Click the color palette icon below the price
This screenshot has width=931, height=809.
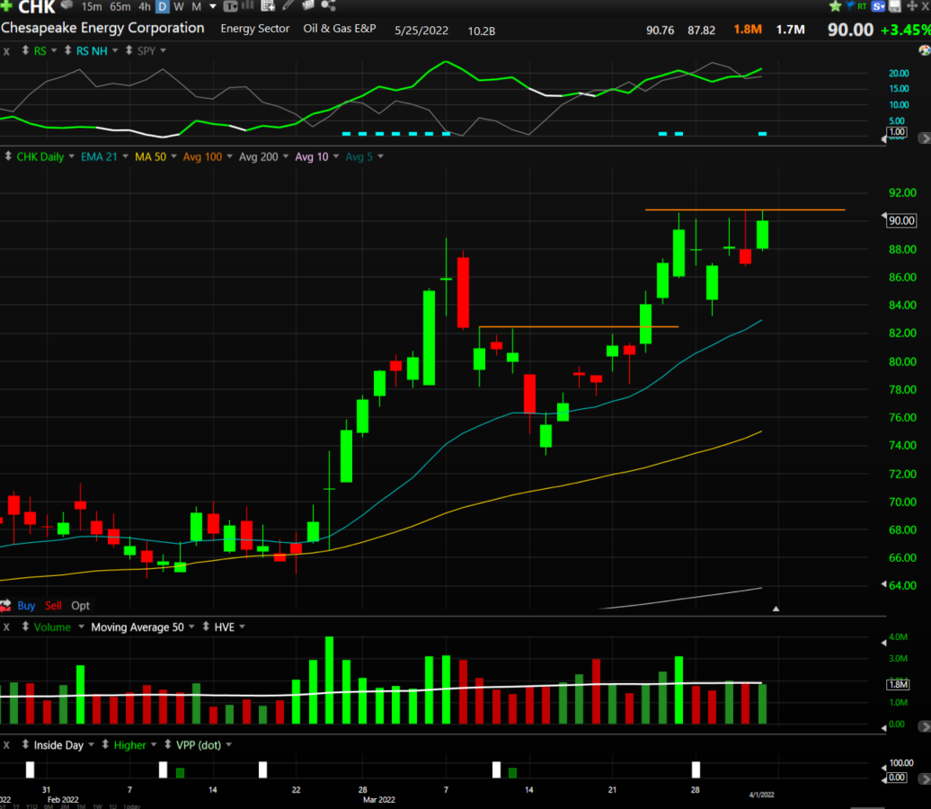pyautogui.click(x=925, y=50)
